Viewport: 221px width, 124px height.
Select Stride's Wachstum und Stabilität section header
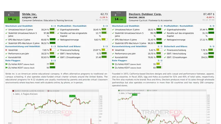pyautogui.click(x=19, y=26)
